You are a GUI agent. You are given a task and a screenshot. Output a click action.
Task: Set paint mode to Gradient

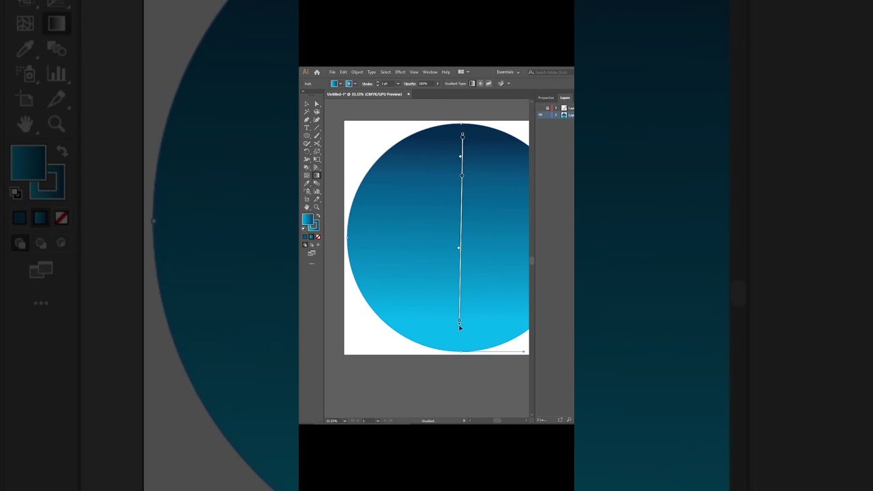312,237
